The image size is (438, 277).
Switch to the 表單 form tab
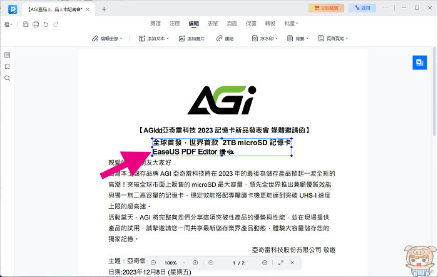point(213,24)
